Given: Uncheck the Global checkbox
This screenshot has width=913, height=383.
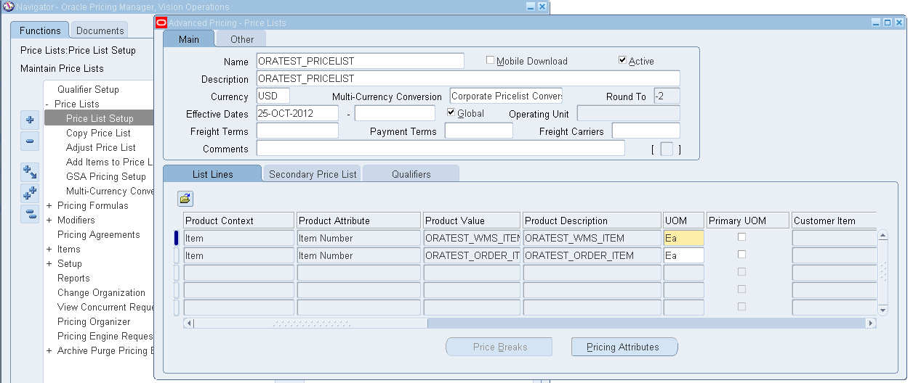Looking at the screenshot, I should pos(451,112).
